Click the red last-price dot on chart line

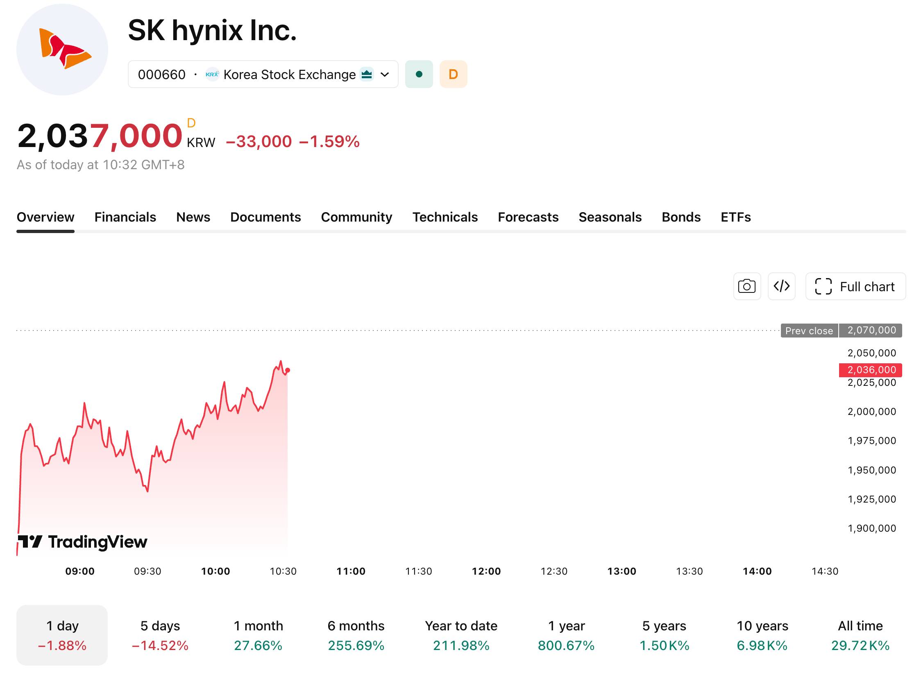[288, 370]
